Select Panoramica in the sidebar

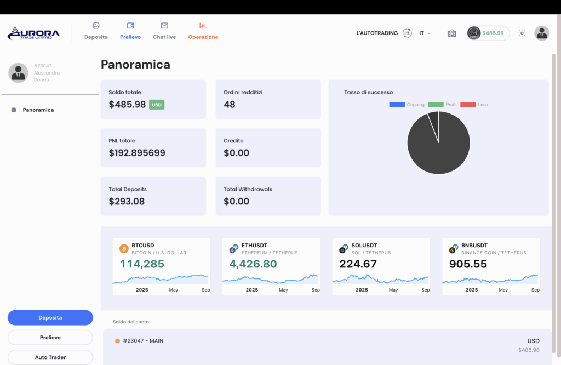pos(38,110)
